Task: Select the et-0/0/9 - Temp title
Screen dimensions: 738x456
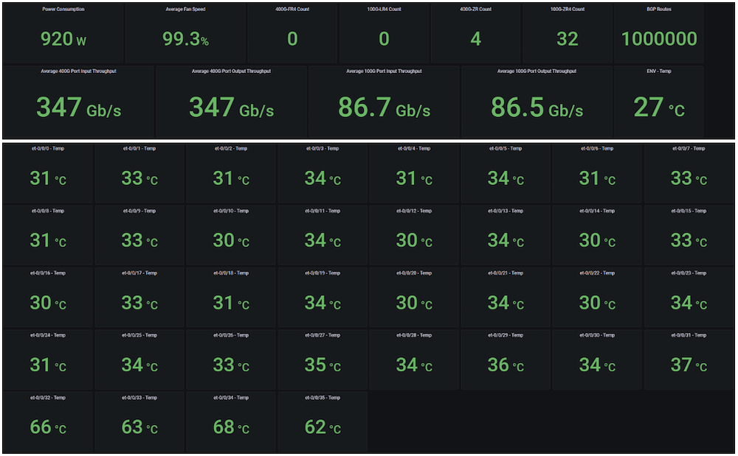Action: [139, 211]
